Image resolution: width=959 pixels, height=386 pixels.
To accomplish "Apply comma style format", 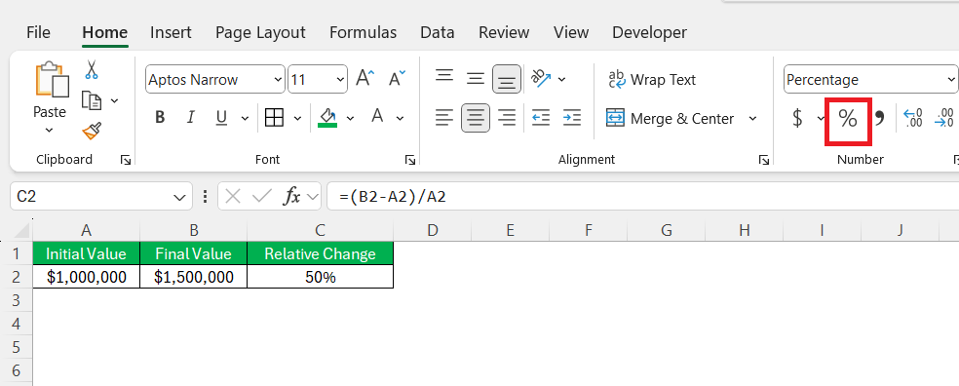I will click(880, 118).
